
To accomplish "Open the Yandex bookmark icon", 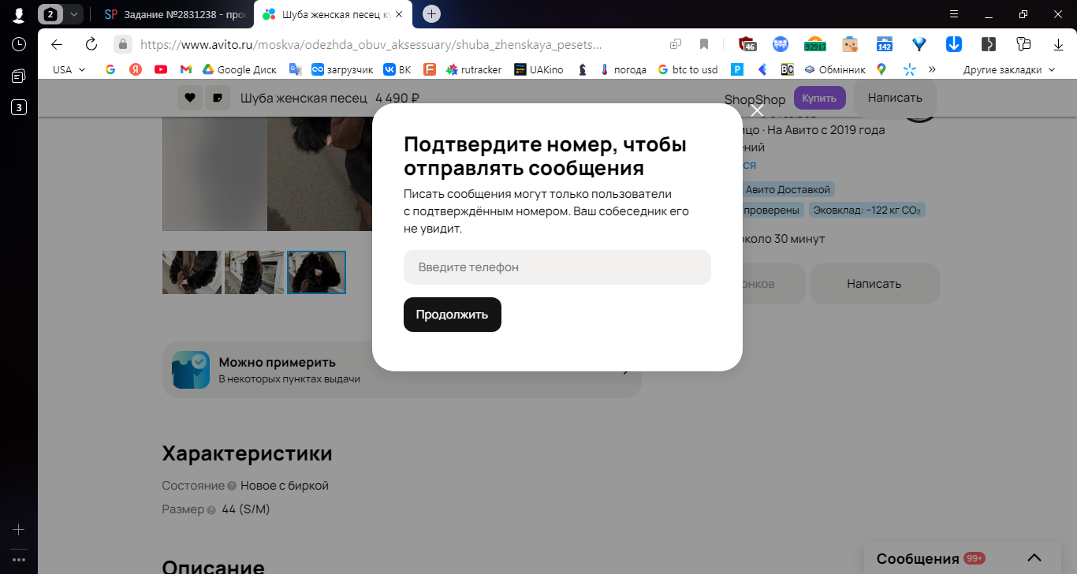I will coord(136,69).
